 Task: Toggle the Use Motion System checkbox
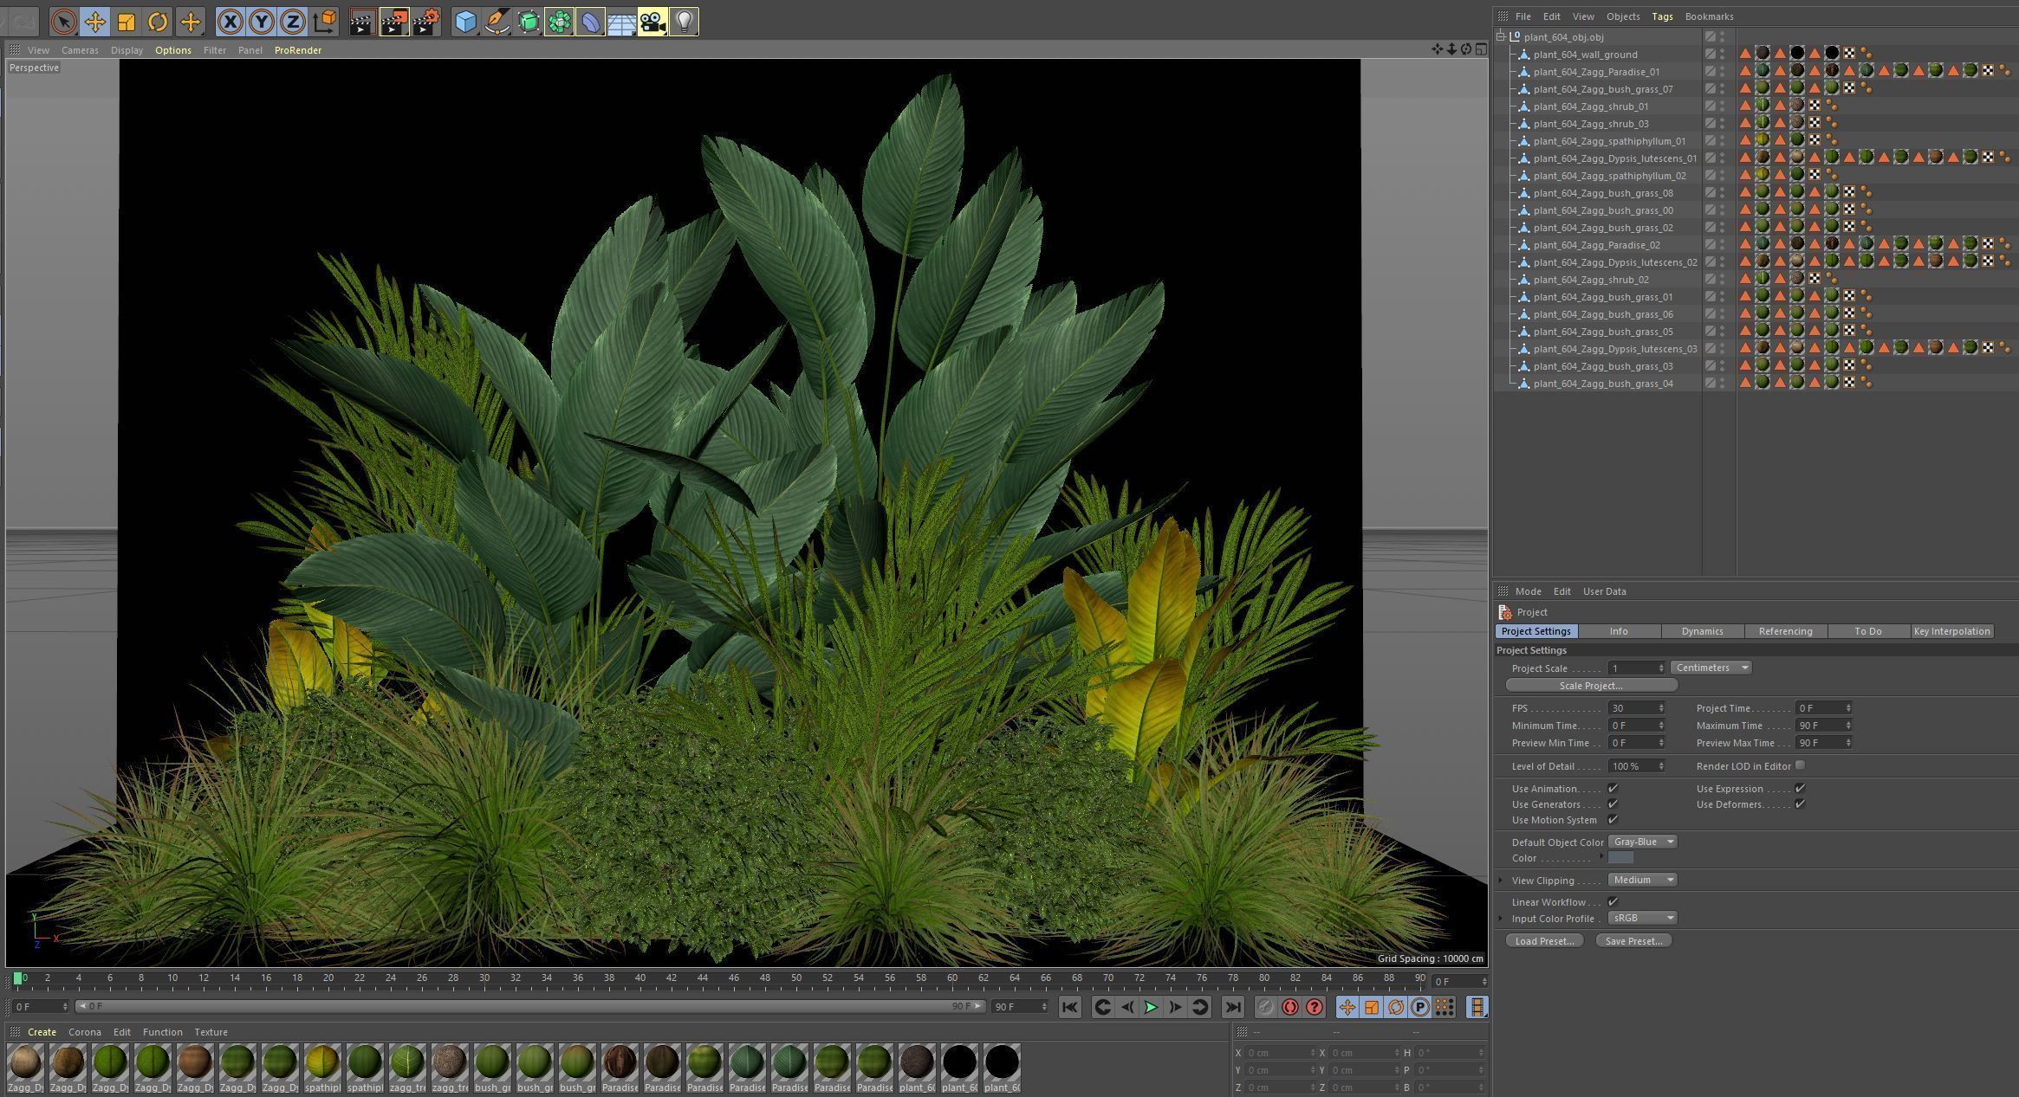[x=1613, y=820]
